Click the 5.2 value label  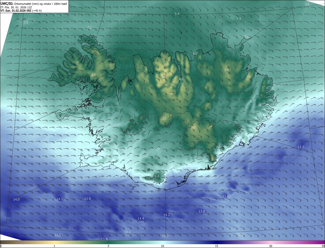tap(156, 176)
